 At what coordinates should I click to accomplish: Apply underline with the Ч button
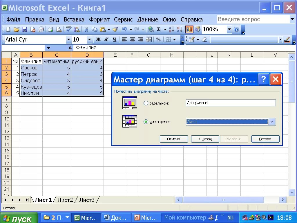(114, 39)
